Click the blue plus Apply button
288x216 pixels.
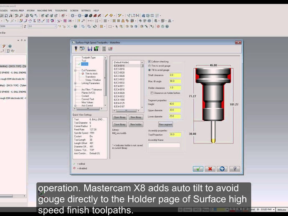222,169
